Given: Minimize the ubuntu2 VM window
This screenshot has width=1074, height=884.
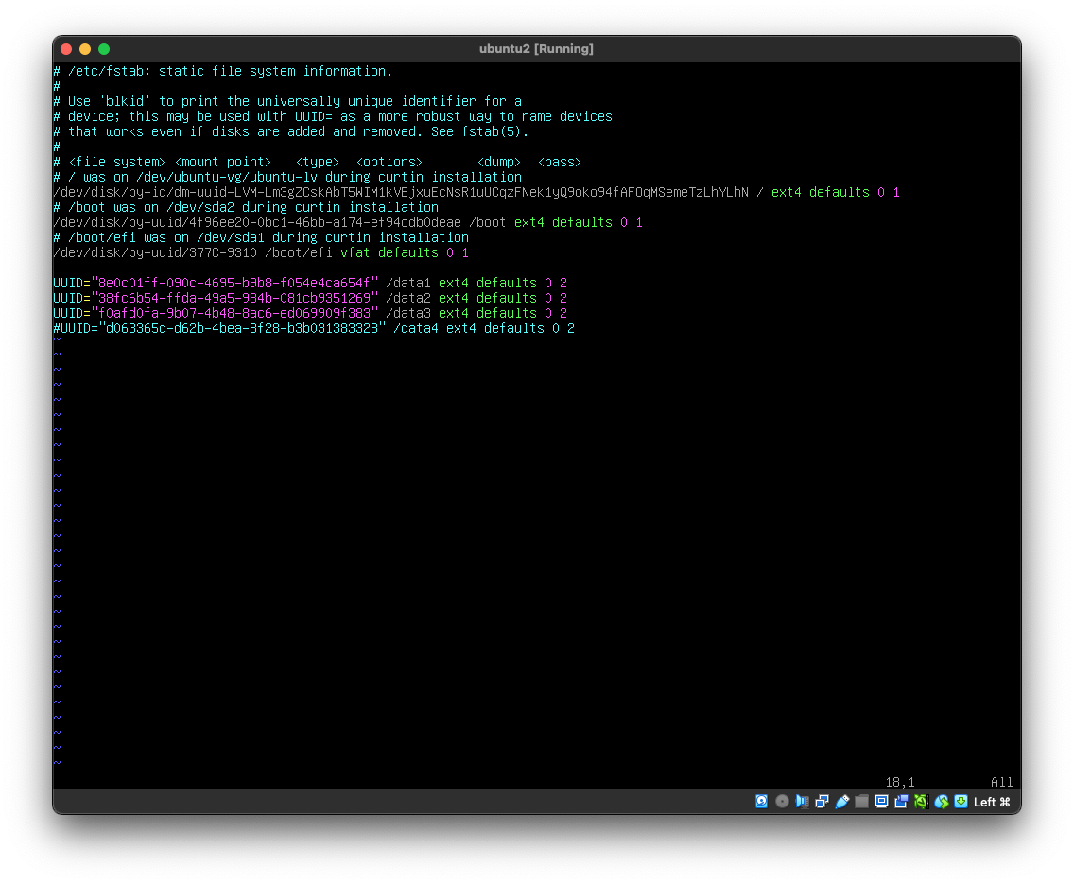Looking at the screenshot, I should [x=85, y=49].
